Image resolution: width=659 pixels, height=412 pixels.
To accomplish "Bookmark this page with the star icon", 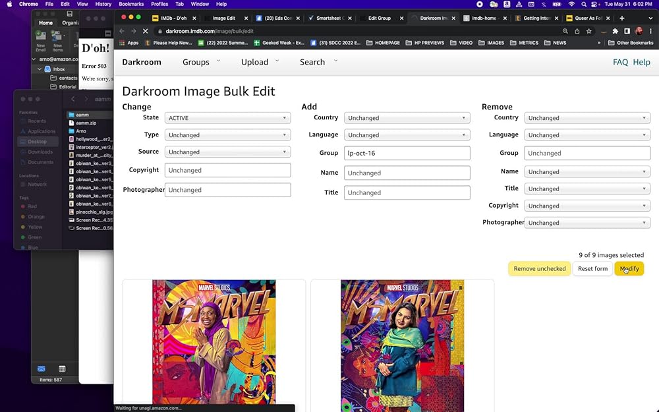I will coord(588,31).
